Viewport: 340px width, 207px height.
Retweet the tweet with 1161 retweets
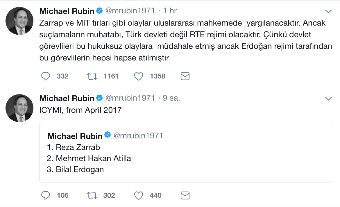pyautogui.click(x=92, y=76)
